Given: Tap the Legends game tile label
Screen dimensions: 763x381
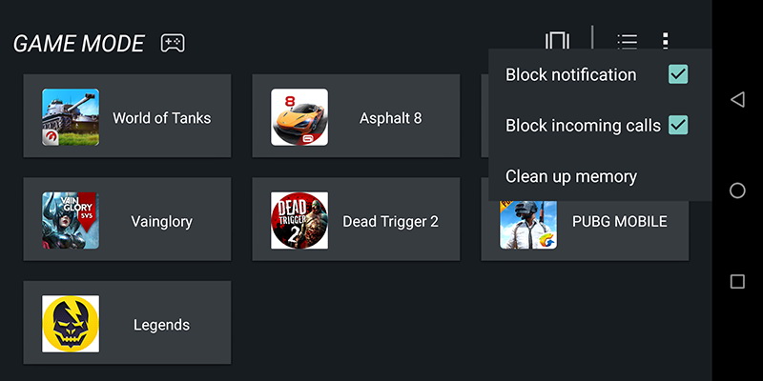Looking at the screenshot, I should tap(161, 325).
